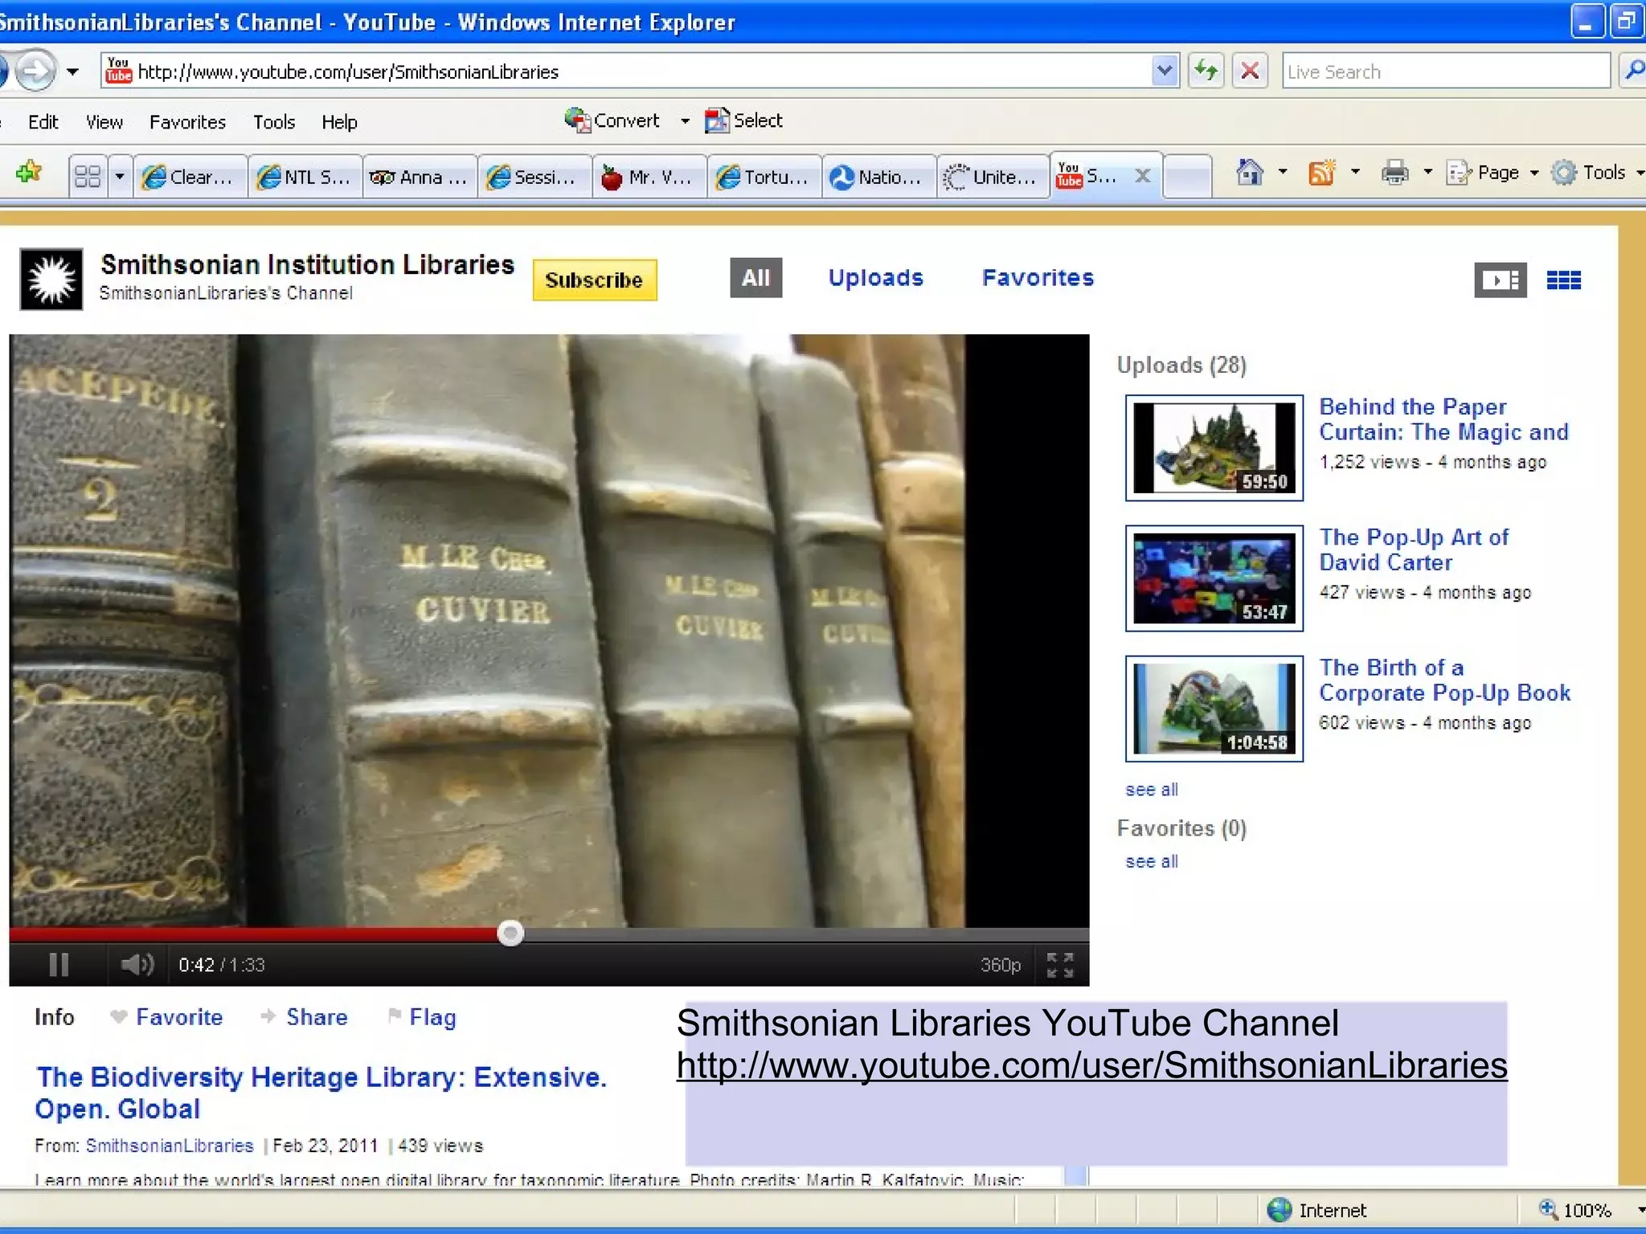Expand the tab list dropdown arrow
This screenshot has height=1234, width=1646.
tap(120, 176)
